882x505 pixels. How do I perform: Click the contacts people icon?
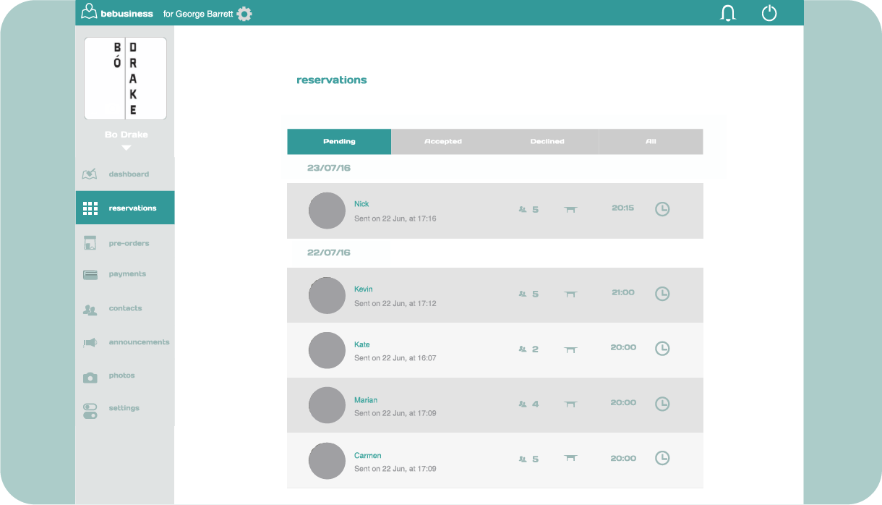coord(90,310)
